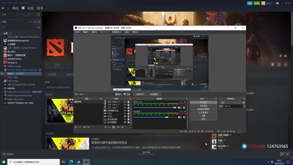
Task: Open OBS 设置 from the controls panel
Action: coord(204,116)
